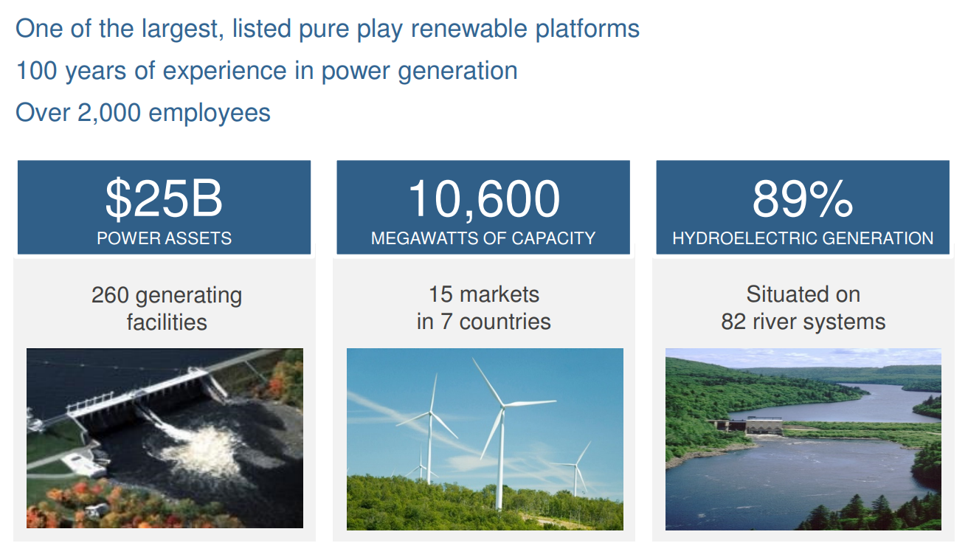Select the "POWER ASSETS" label
This screenshot has height=543, width=968.
165,238
